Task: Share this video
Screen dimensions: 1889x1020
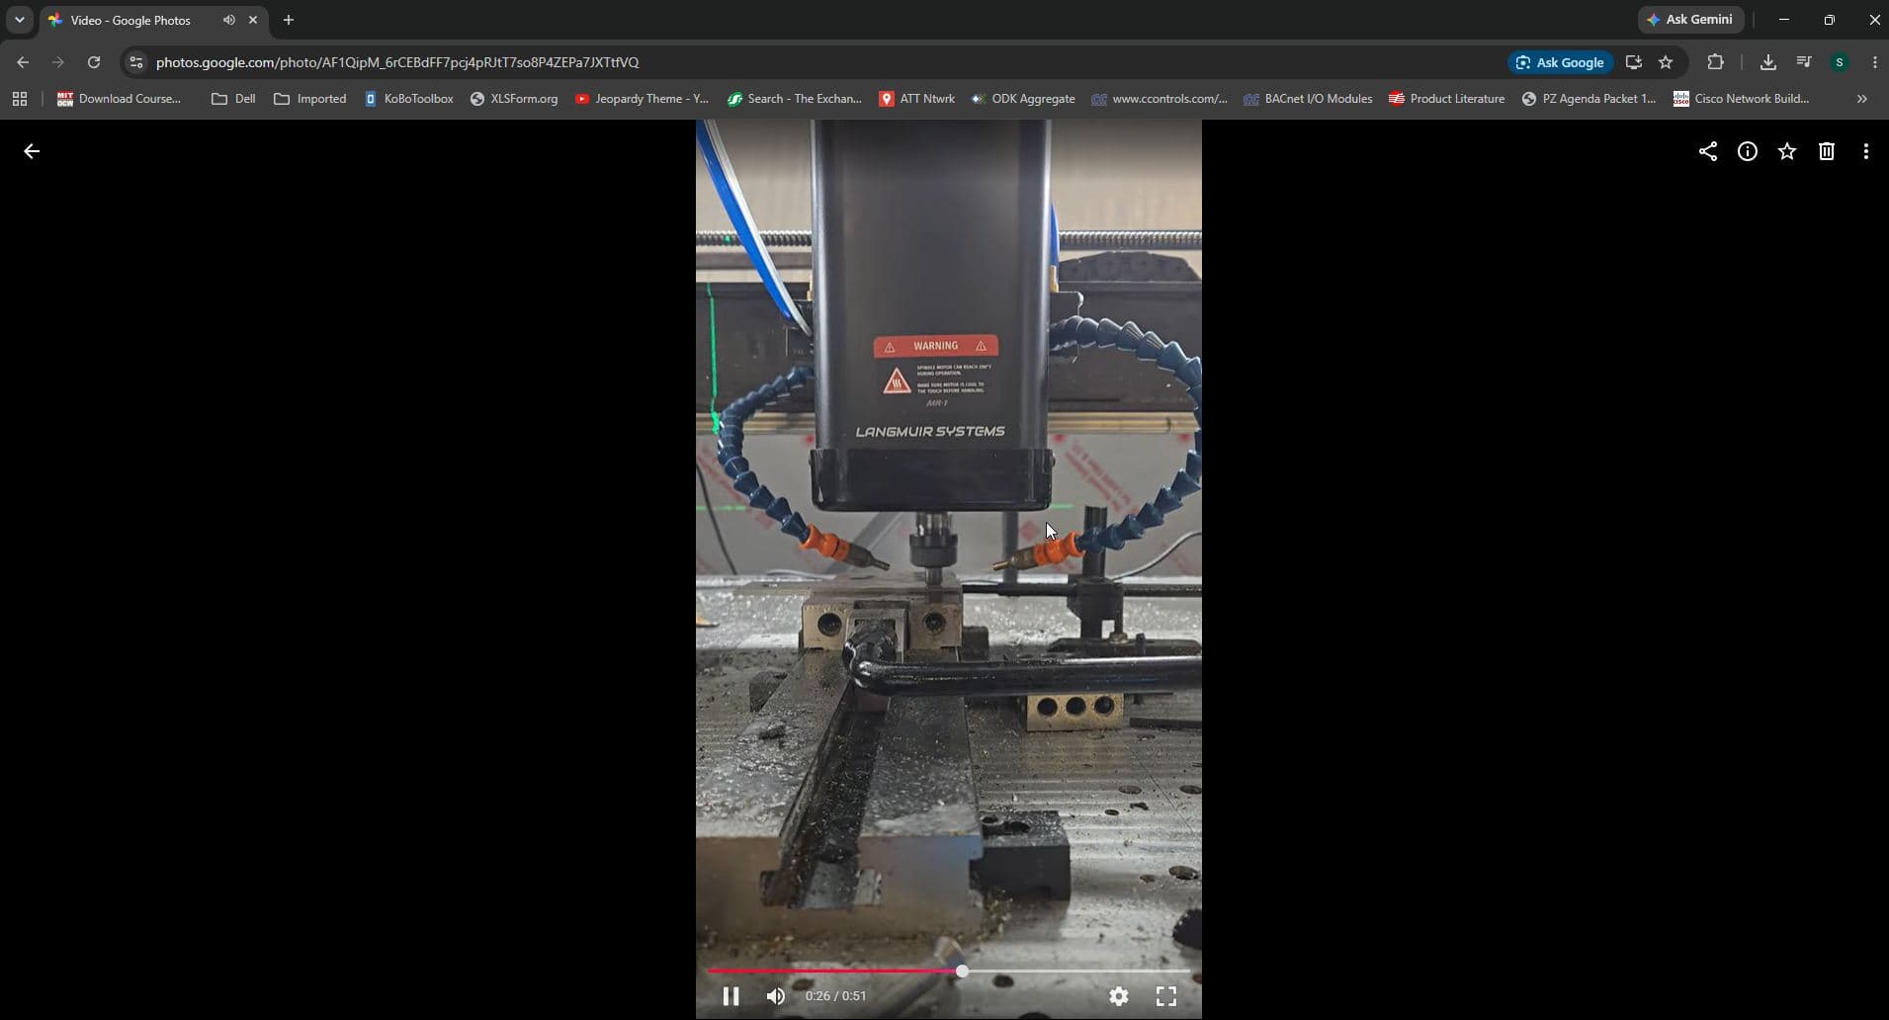Action: click(1707, 151)
